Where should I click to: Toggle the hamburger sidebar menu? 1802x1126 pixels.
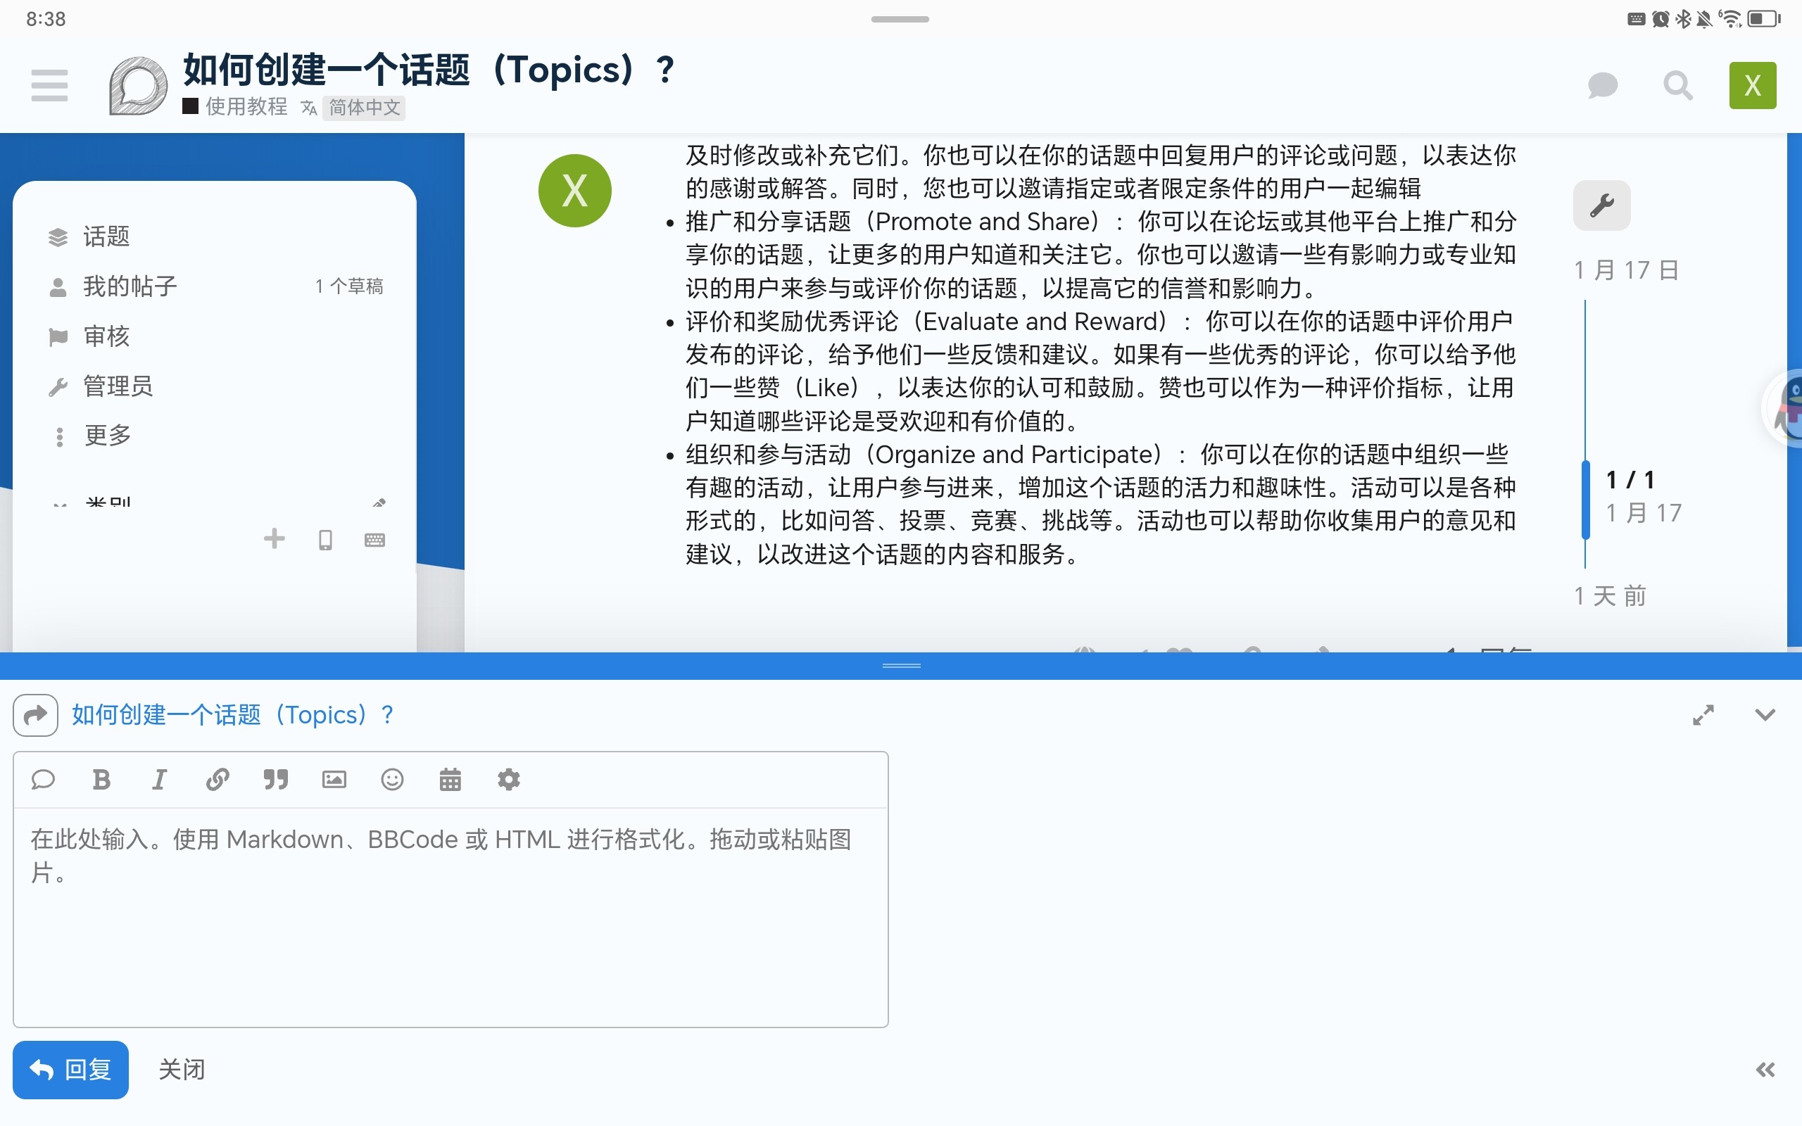pos(49,86)
